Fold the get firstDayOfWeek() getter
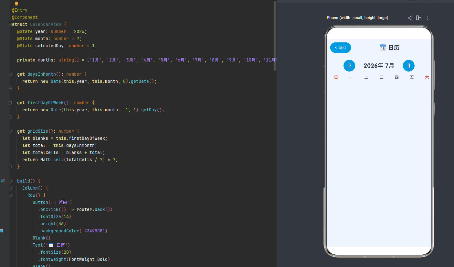 [x=10, y=103]
